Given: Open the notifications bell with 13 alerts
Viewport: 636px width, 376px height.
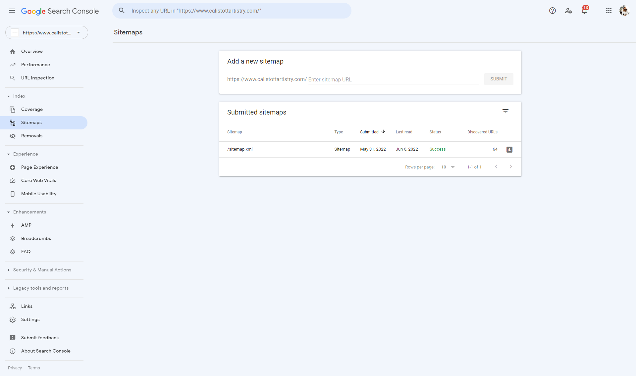Looking at the screenshot, I should [x=584, y=11].
